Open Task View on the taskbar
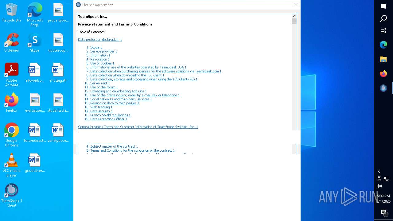 click(x=383, y=30)
